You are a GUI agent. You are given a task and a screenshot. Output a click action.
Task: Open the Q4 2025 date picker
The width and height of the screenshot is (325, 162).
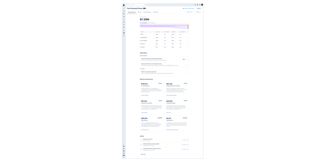[x=190, y=12]
